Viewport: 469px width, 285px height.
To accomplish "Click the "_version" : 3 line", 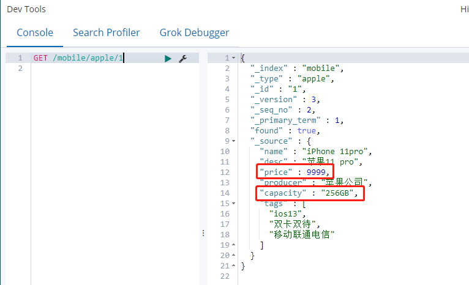I will pyautogui.click(x=285, y=100).
